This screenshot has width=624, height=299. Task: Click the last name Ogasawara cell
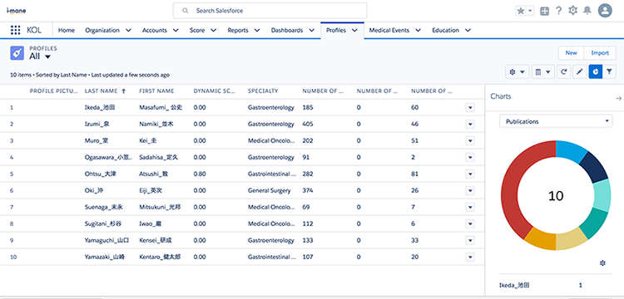[108, 157]
